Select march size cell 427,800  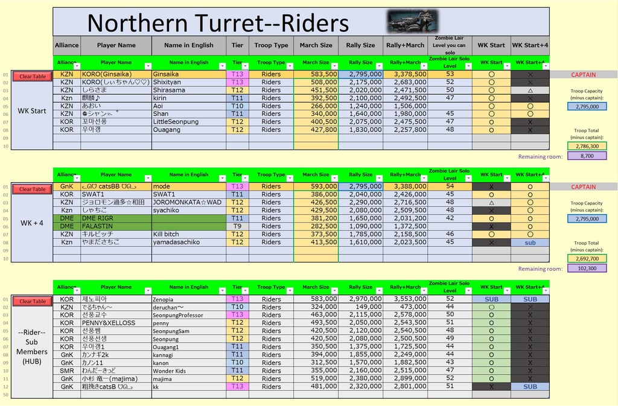(x=316, y=130)
